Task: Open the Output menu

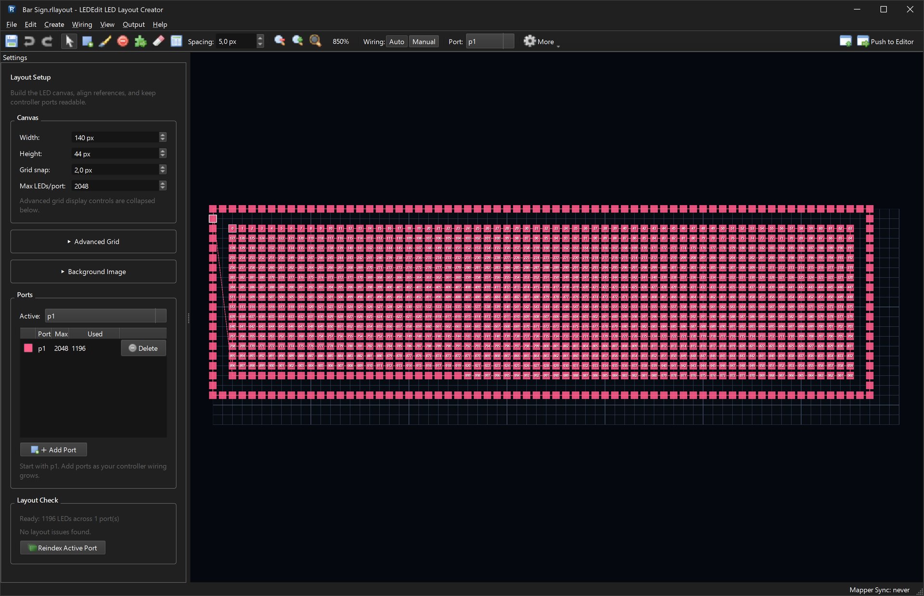Action: (x=133, y=25)
